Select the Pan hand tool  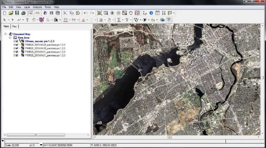coord(131,13)
